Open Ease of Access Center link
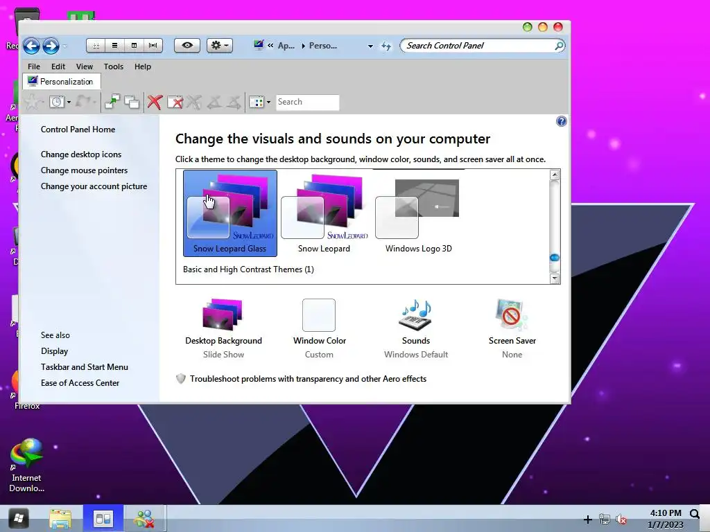710x532 pixels. point(80,382)
